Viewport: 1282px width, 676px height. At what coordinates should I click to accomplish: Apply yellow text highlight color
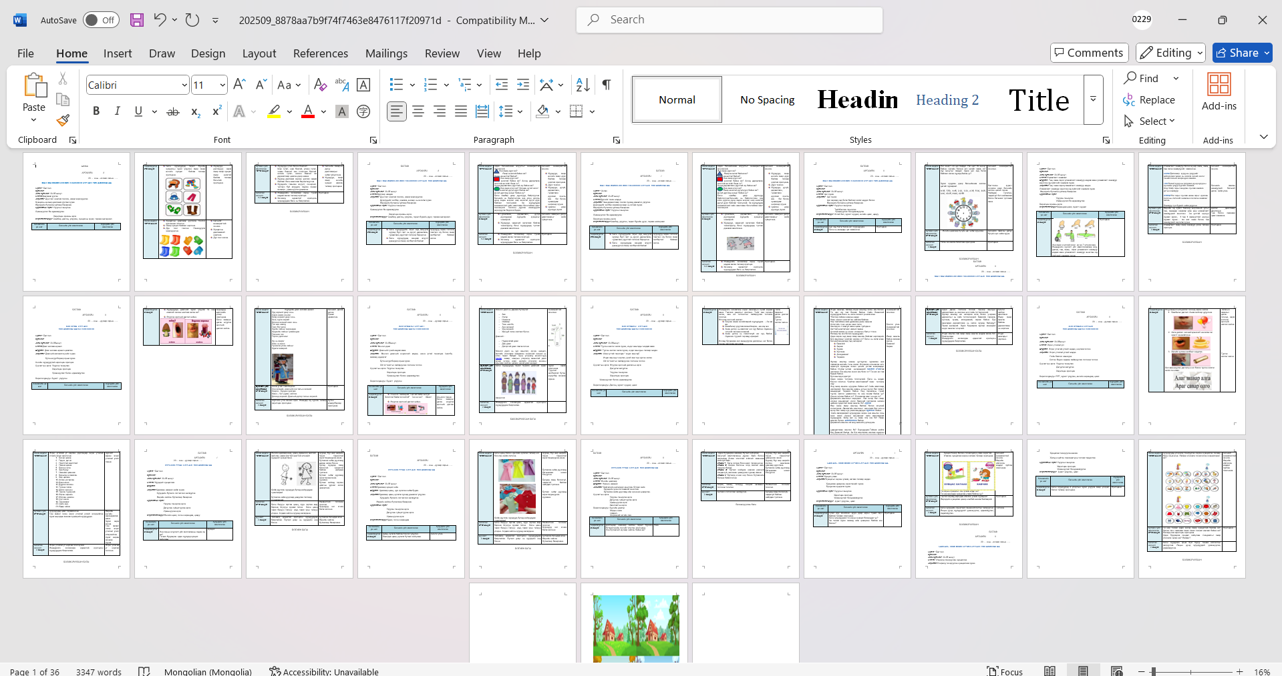tap(274, 111)
